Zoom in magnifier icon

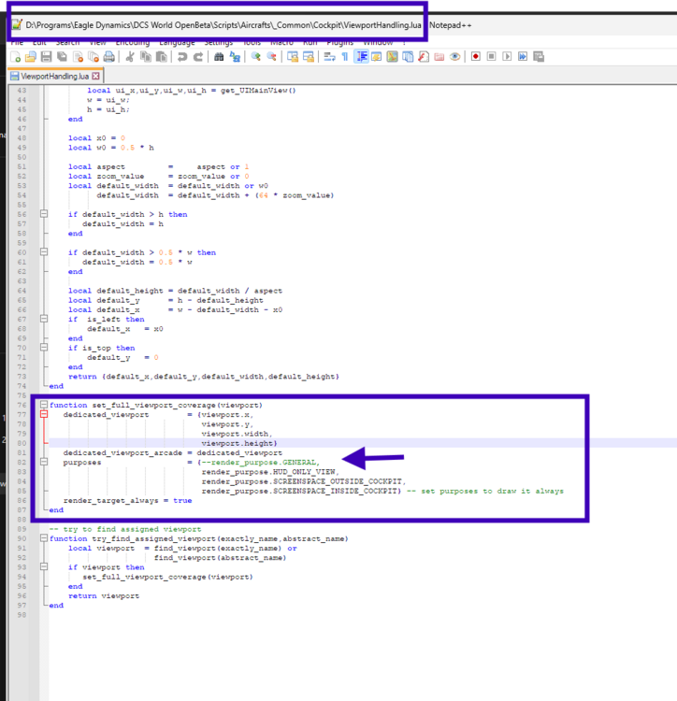[256, 57]
